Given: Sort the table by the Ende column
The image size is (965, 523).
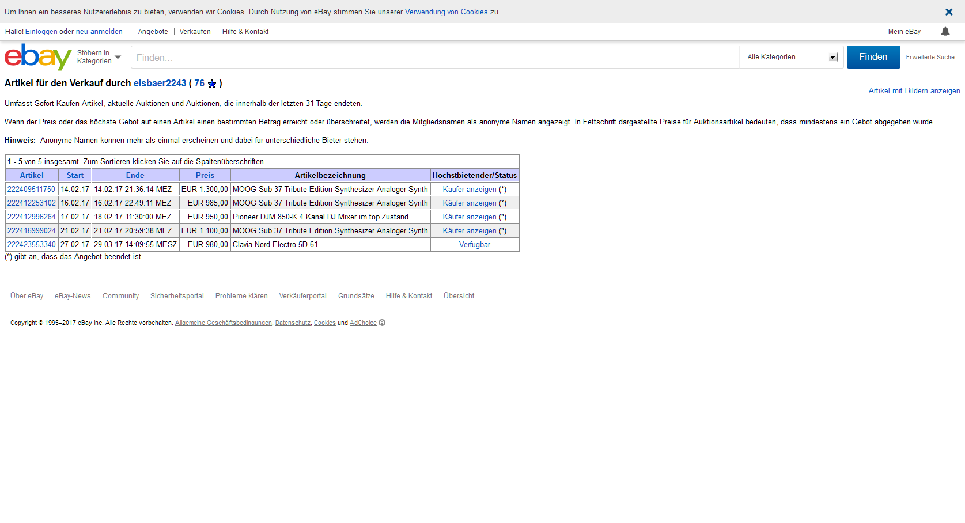Looking at the screenshot, I should point(135,176).
